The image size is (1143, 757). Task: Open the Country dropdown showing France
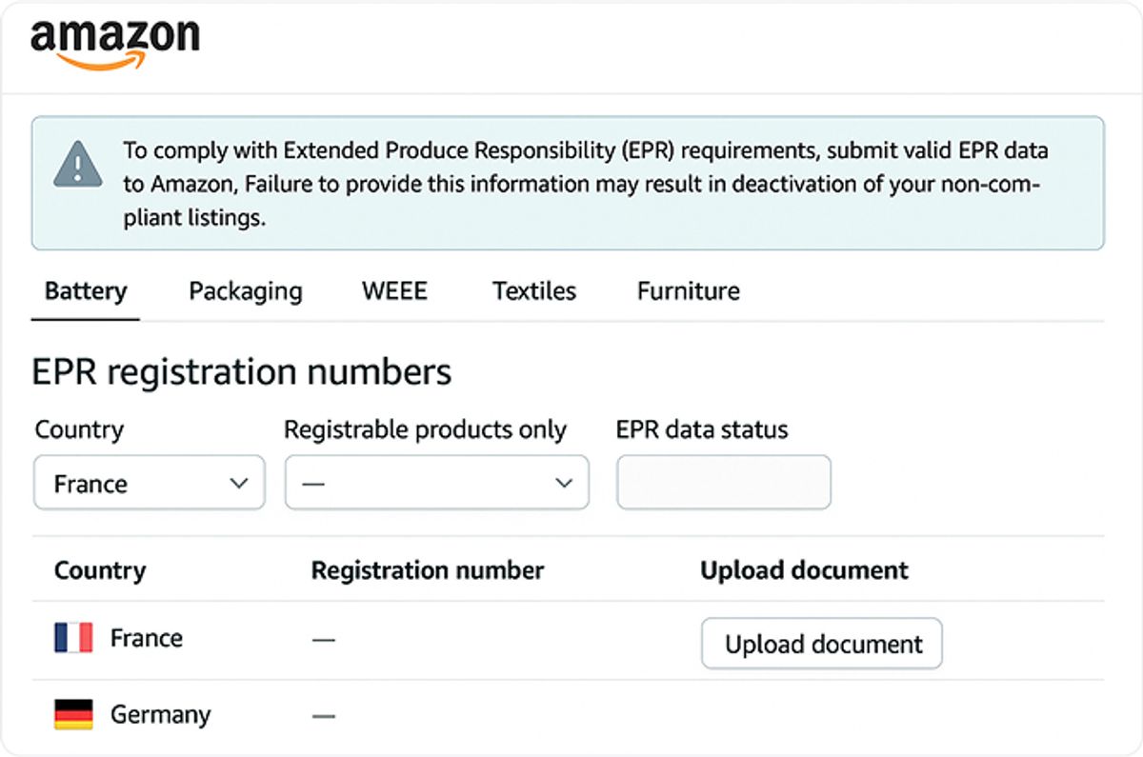150,483
